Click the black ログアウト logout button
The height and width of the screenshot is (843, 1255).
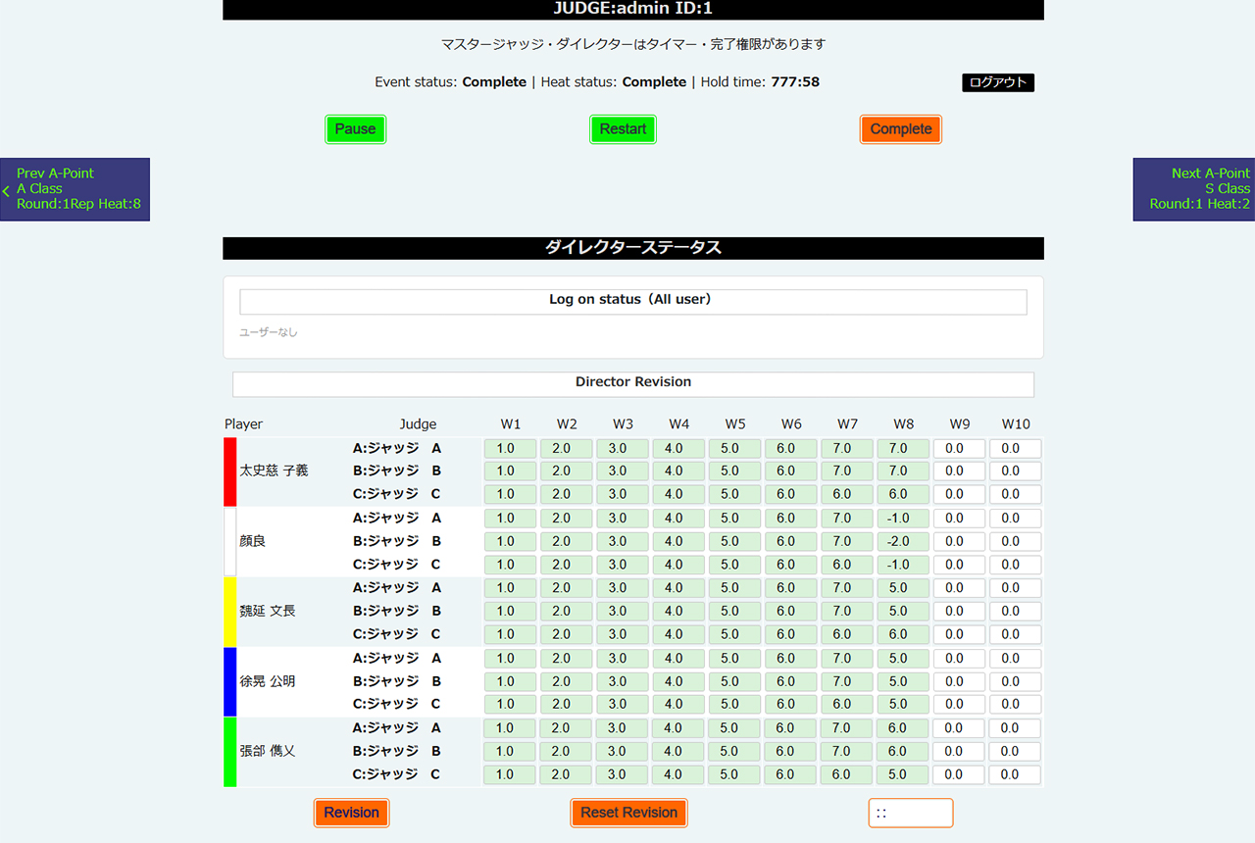click(x=998, y=82)
